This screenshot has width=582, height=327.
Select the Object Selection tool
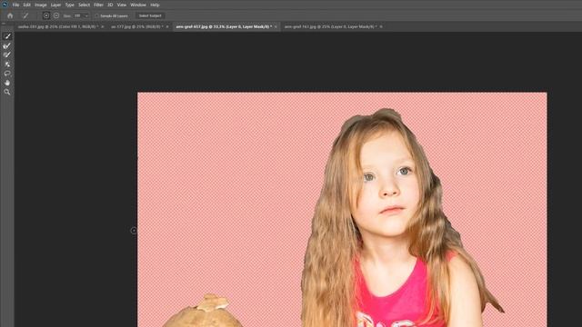tap(7, 64)
